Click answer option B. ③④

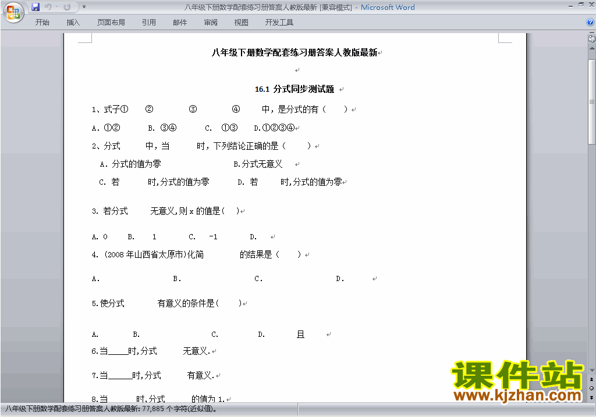click(x=162, y=128)
